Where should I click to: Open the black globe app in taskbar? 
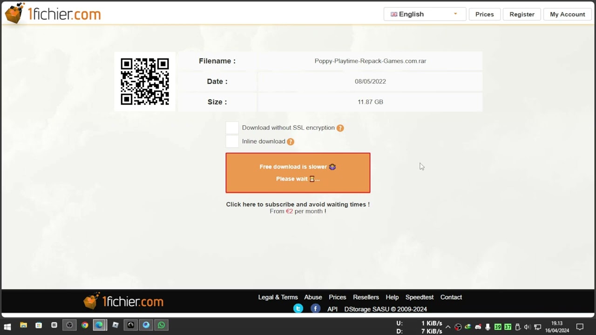point(131,325)
